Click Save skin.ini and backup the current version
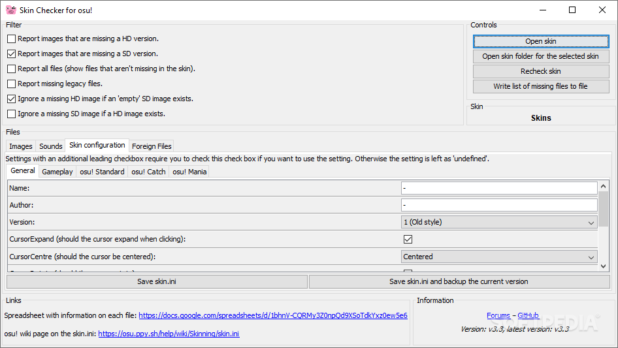 459,281
